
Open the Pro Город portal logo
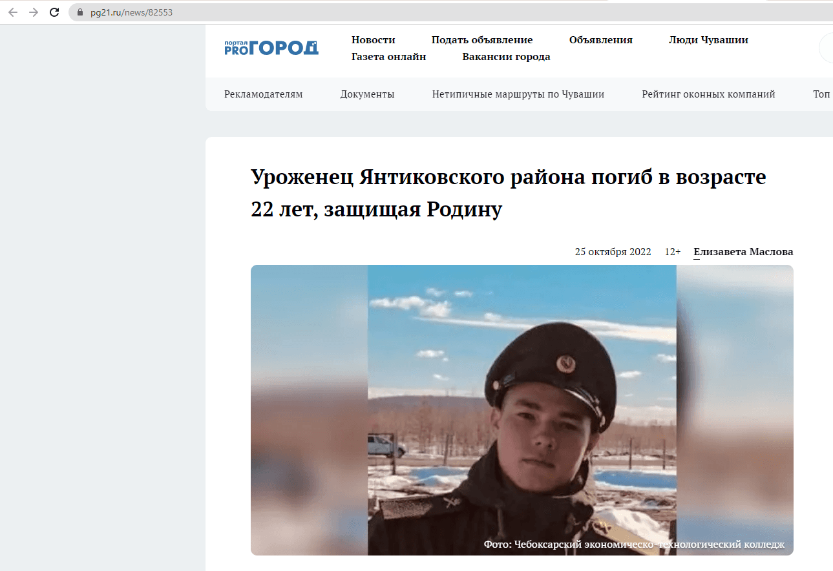click(x=271, y=48)
